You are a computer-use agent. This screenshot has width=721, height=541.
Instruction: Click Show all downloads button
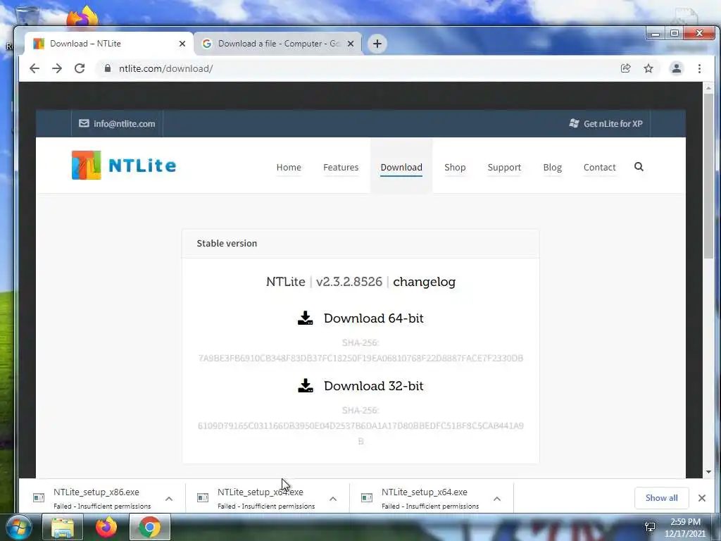coord(661,498)
